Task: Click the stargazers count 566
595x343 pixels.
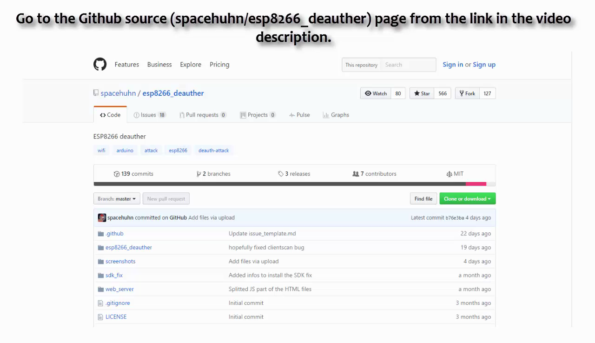Action: click(443, 93)
